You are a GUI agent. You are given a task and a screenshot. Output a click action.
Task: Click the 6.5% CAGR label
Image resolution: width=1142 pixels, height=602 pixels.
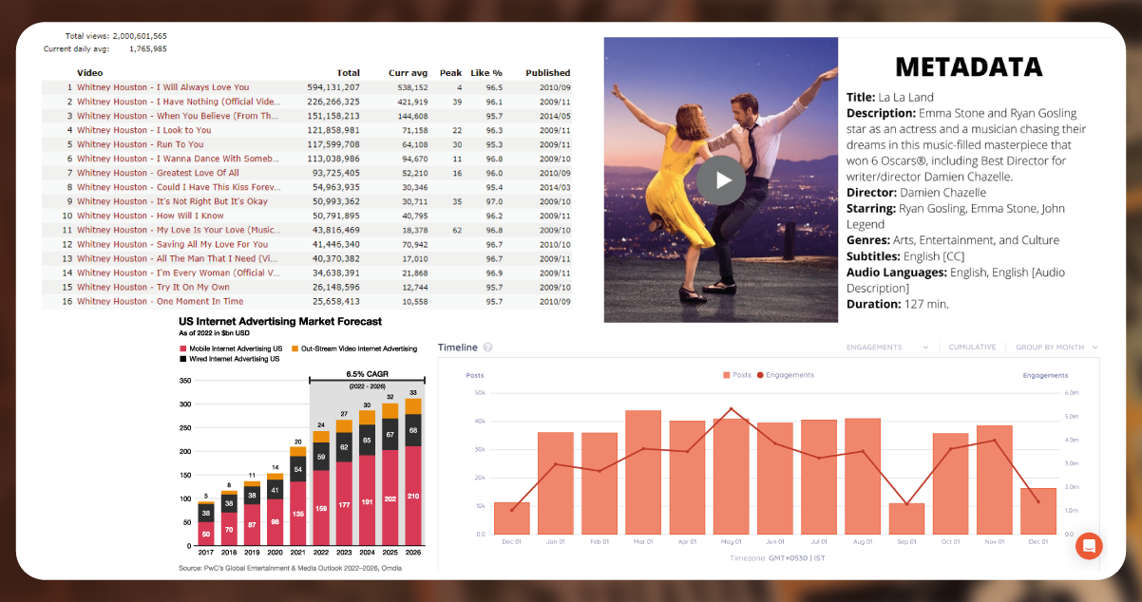tap(367, 374)
